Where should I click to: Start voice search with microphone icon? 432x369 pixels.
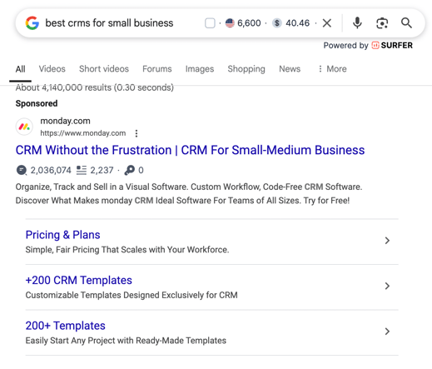pyautogui.click(x=357, y=22)
